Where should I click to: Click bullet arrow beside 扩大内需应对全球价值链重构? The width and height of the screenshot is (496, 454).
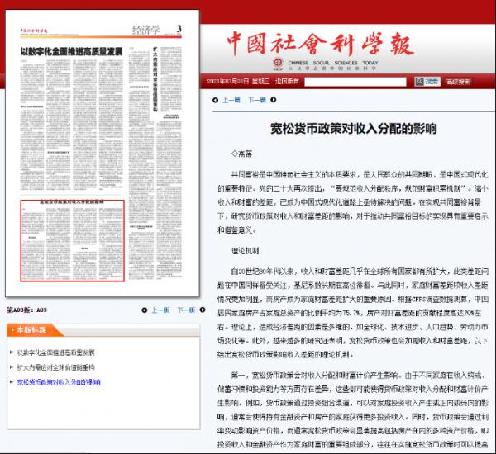[x=10, y=367]
